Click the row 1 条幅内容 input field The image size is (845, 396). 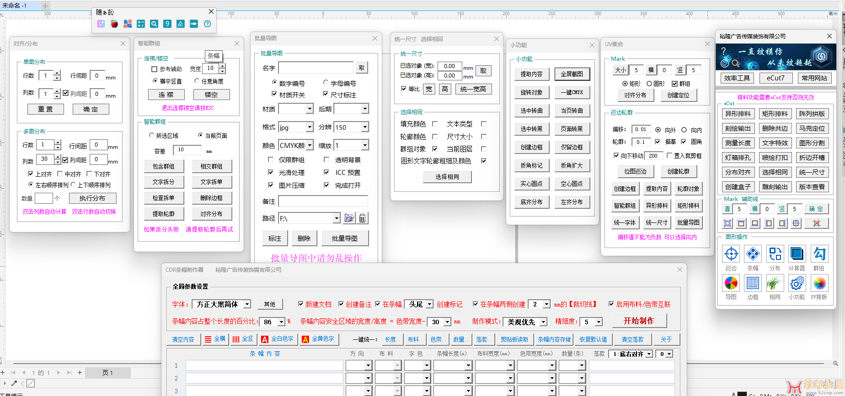(x=264, y=365)
